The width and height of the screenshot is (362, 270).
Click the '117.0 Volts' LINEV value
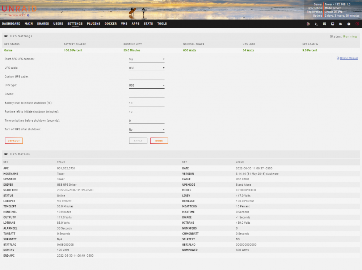click(243, 196)
